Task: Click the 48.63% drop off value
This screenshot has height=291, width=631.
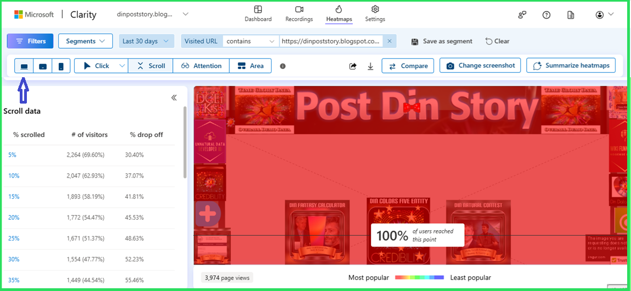Action: tap(134, 238)
